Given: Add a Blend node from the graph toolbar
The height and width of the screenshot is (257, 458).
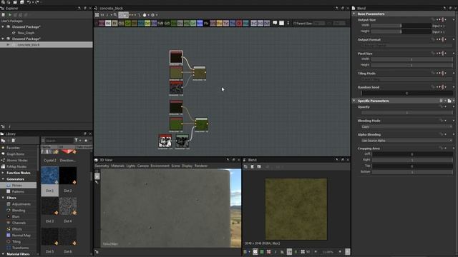Looking at the screenshot, I should (x=108, y=23).
